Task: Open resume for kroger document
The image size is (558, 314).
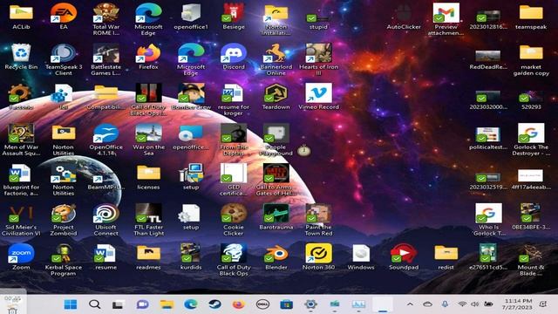Action: pos(234,93)
